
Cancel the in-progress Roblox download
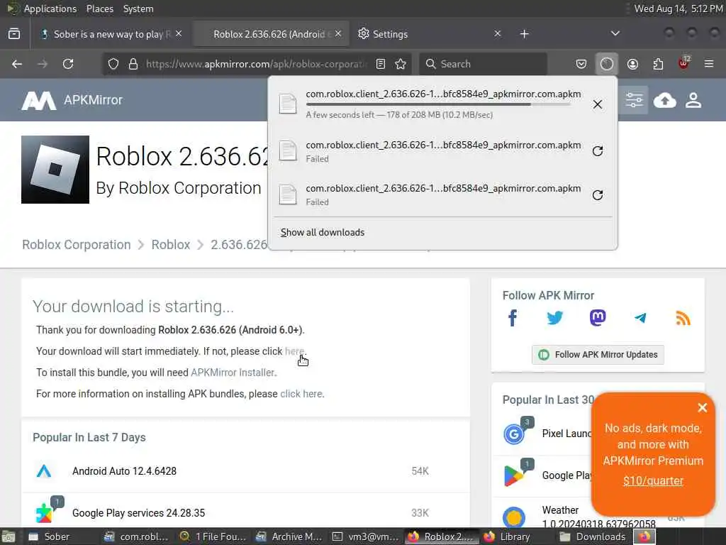pos(598,104)
